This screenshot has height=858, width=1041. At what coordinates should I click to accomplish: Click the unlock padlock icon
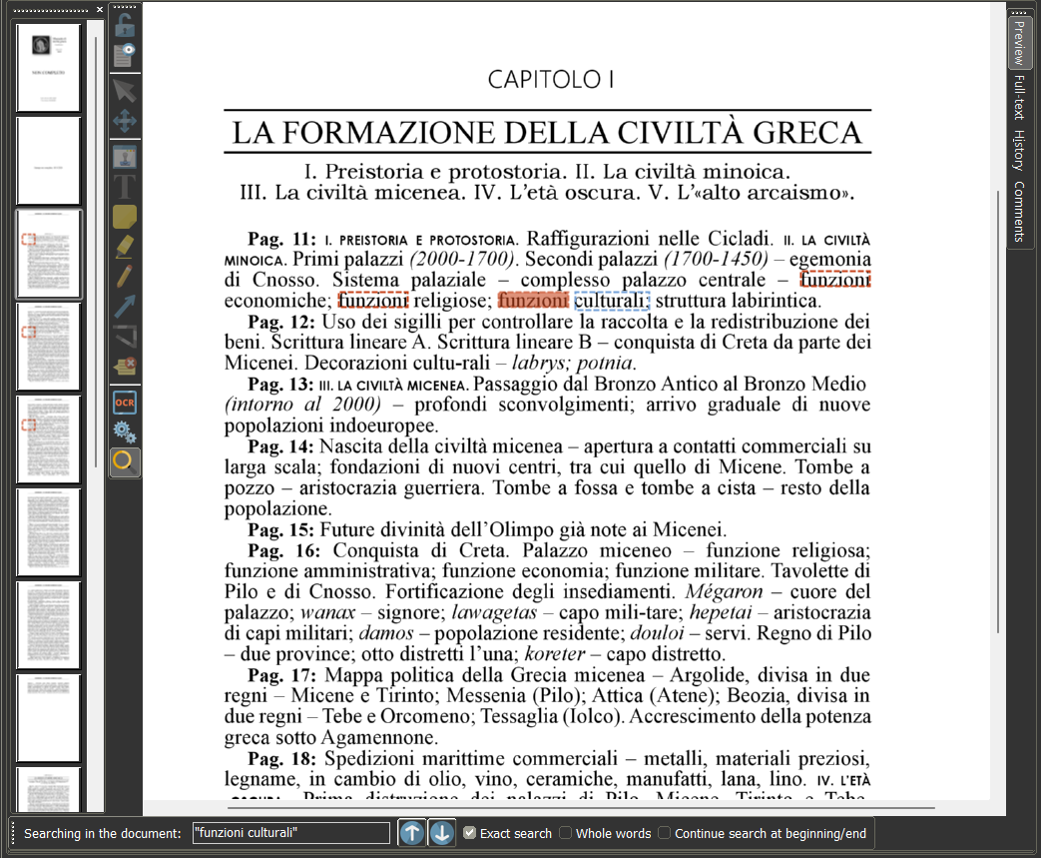click(x=124, y=25)
